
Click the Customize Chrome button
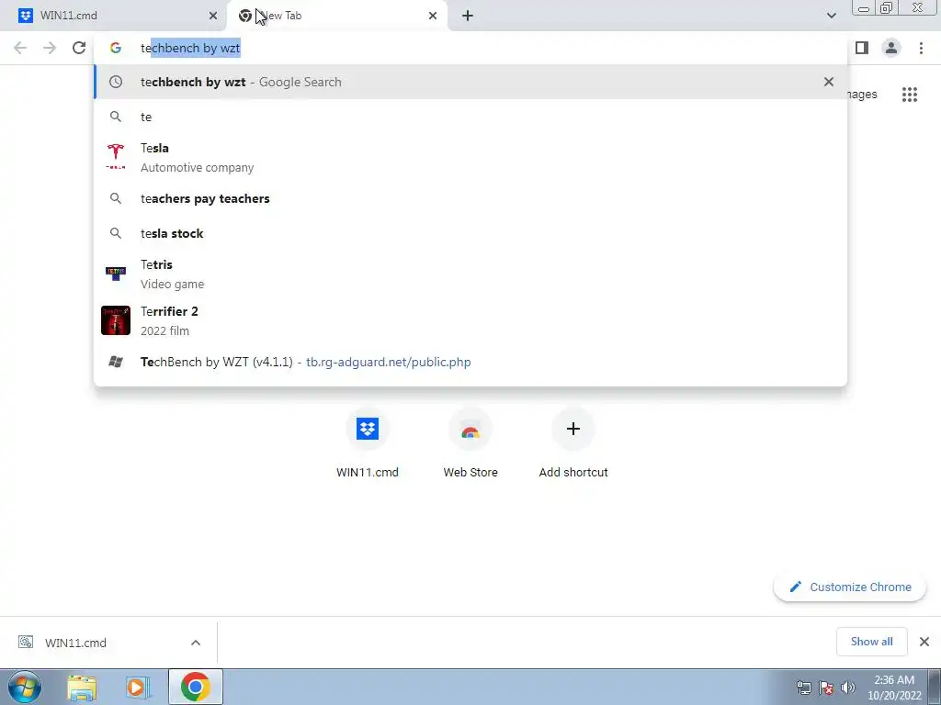[x=850, y=587]
